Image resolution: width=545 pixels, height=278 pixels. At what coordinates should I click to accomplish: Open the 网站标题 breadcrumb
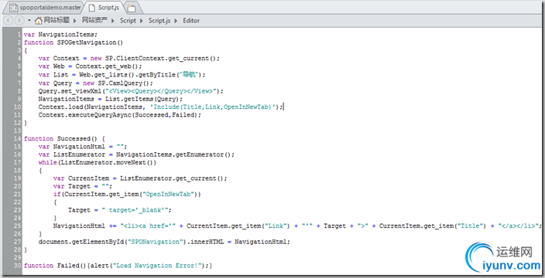57,20
